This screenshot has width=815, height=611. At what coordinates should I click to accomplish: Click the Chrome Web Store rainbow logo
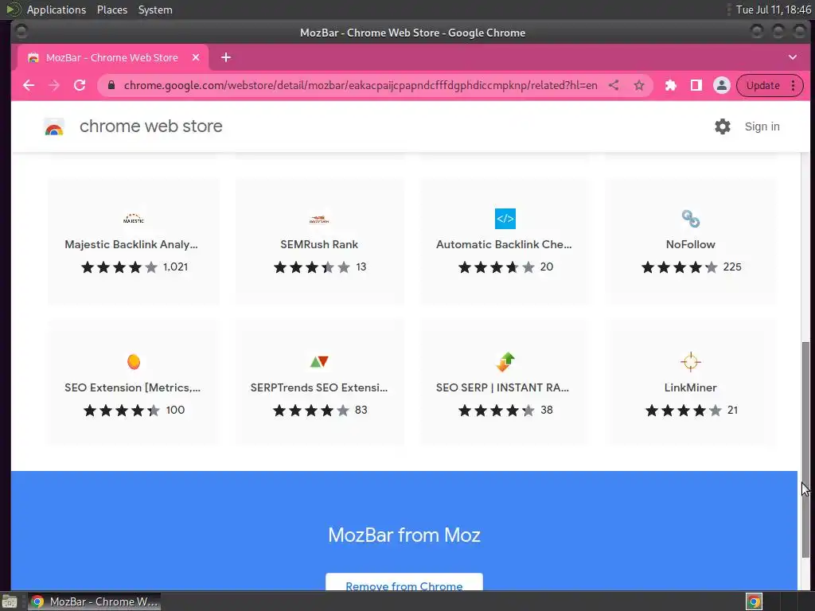54,126
